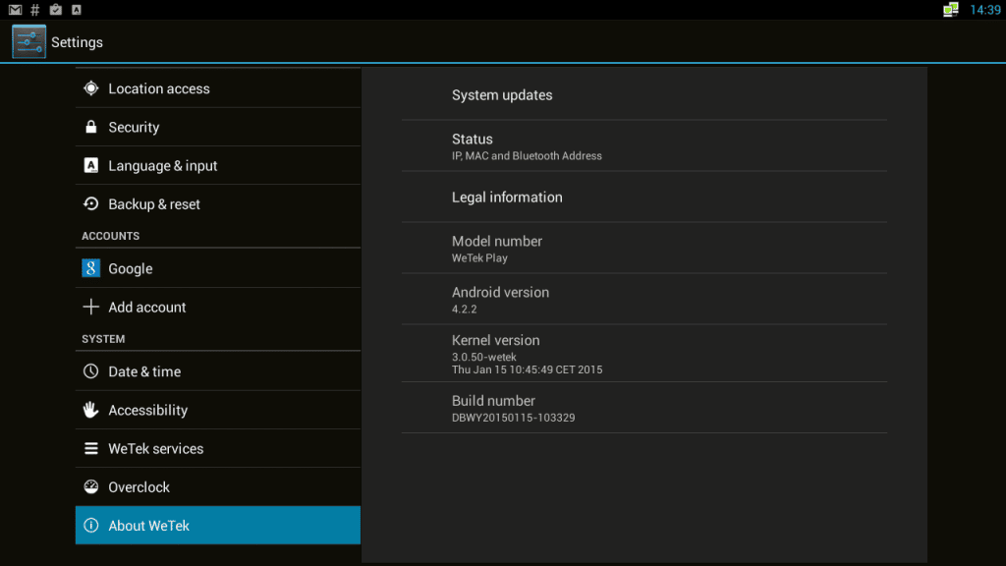This screenshot has width=1006, height=566.
Task: View Legal information
Action: [x=644, y=197]
